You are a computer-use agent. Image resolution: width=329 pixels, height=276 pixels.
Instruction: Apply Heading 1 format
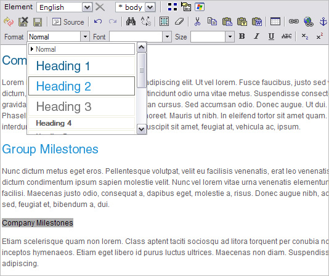pyautogui.click(x=81, y=66)
